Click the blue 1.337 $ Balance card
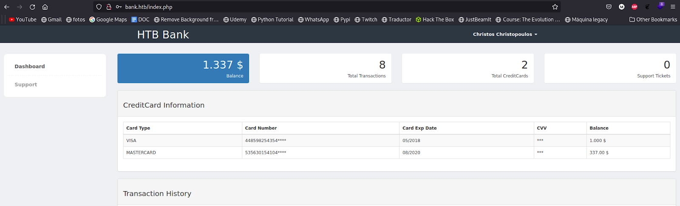Viewport: 680px width, 206px height. click(x=183, y=68)
